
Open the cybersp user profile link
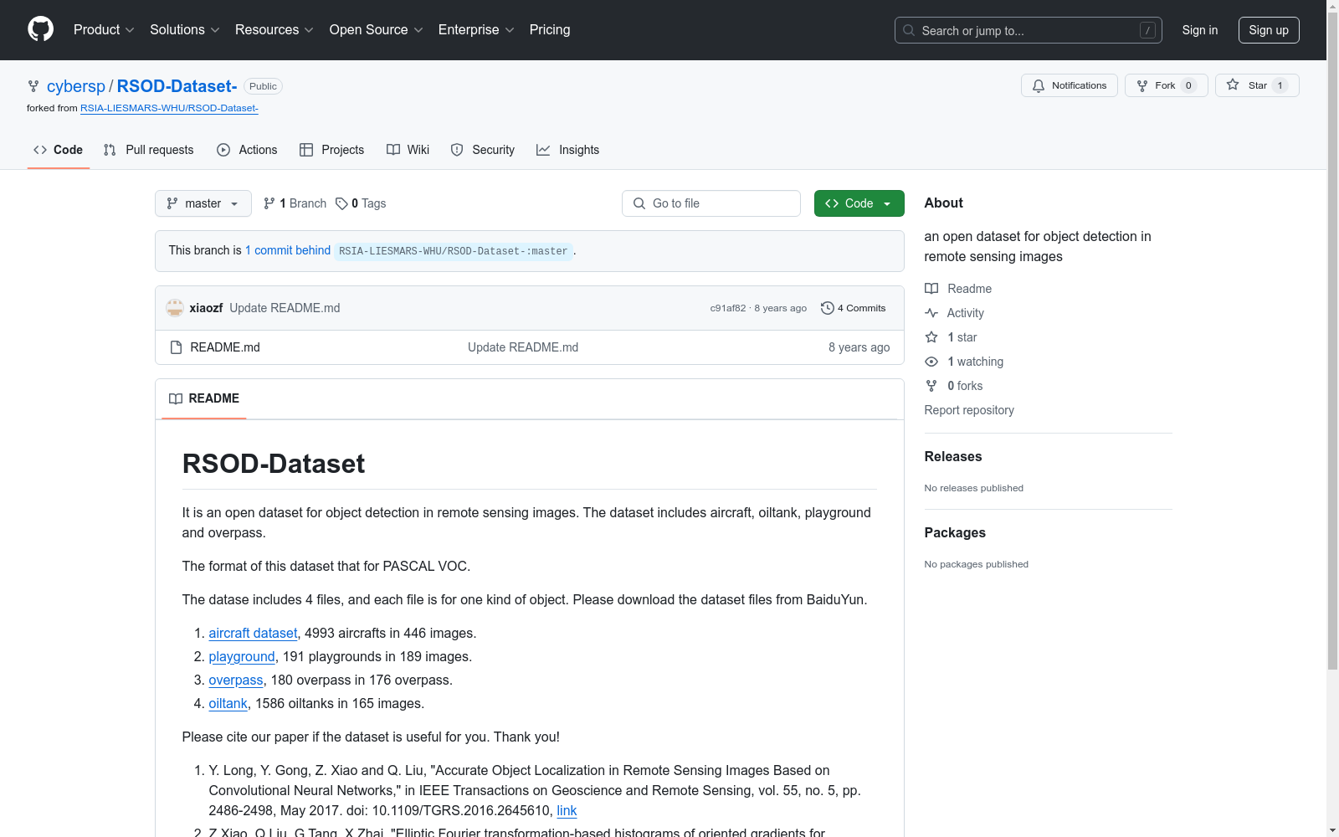pos(76,86)
